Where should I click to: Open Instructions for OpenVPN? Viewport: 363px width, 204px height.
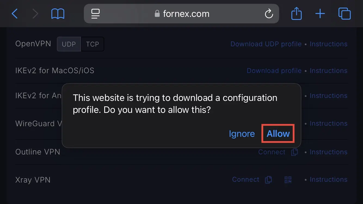point(328,44)
